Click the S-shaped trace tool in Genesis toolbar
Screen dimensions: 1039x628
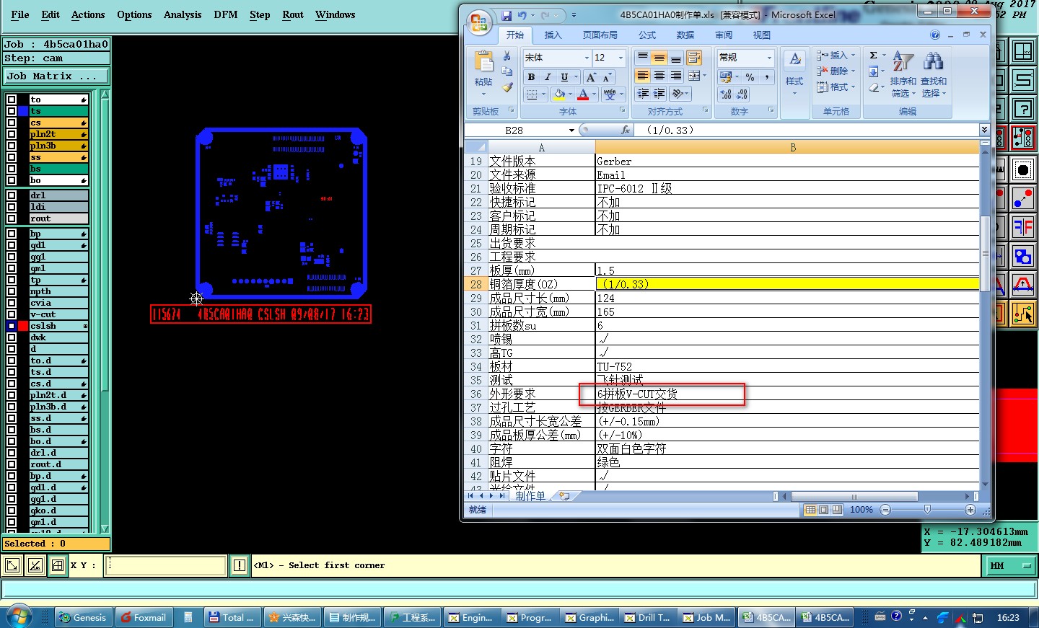1023,80
